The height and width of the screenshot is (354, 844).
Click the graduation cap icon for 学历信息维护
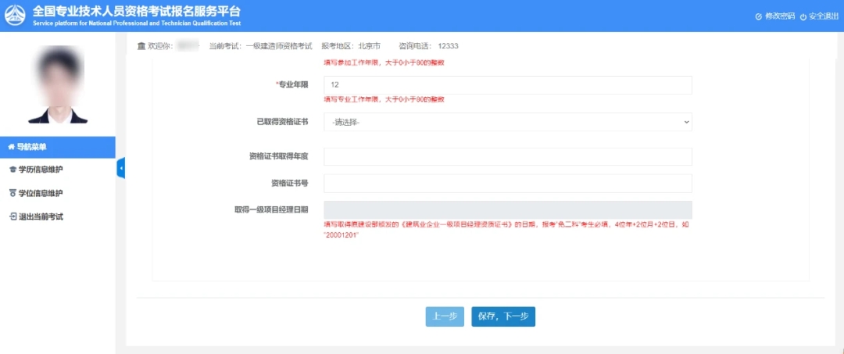click(12, 170)
